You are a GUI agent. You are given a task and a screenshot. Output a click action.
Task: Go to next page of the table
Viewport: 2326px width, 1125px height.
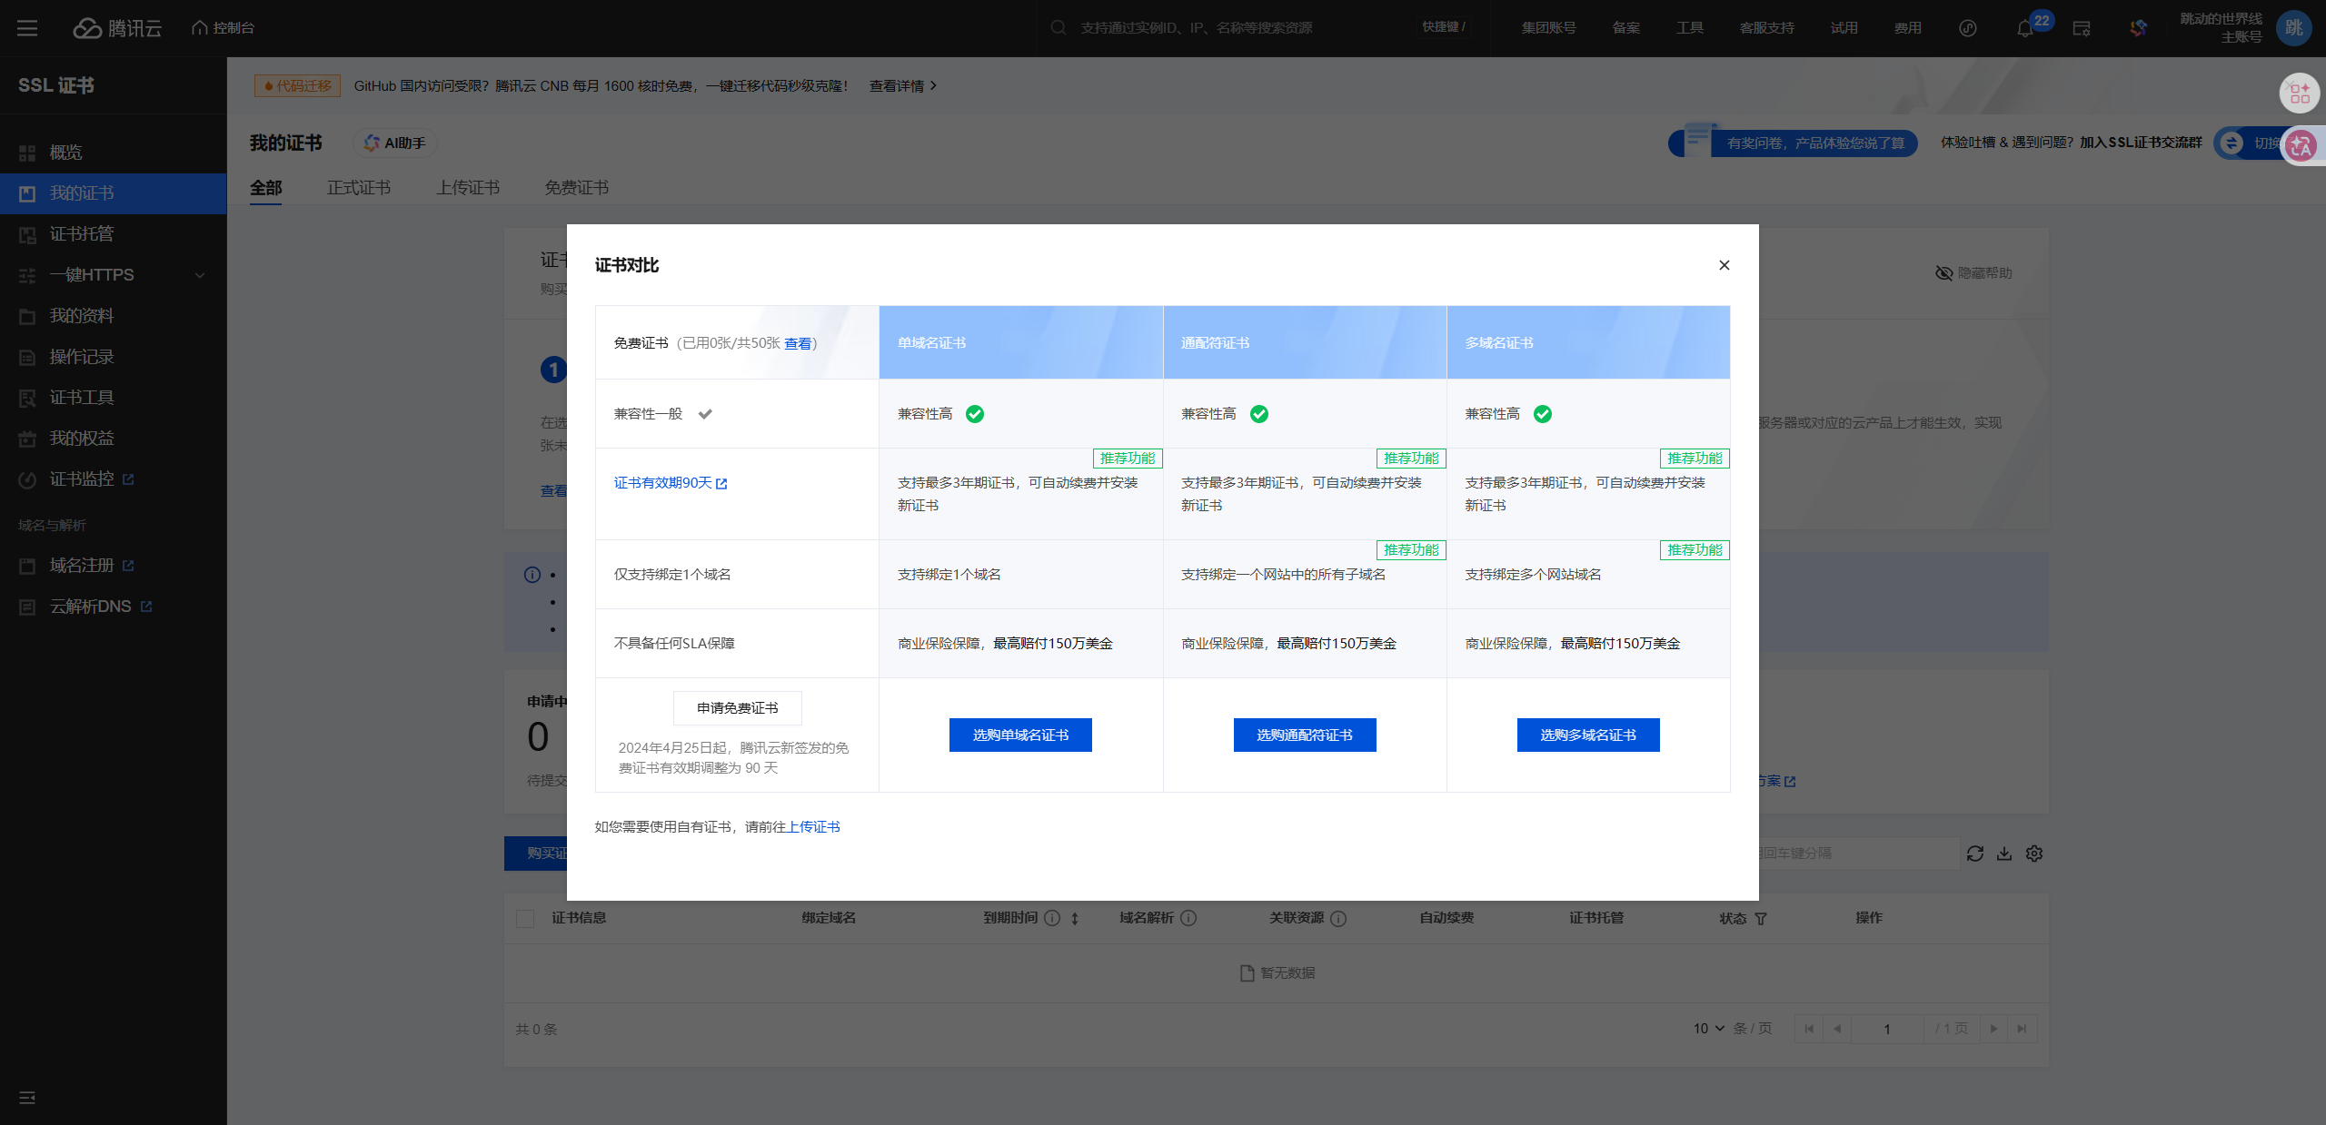click(x=1993, y=1029)
